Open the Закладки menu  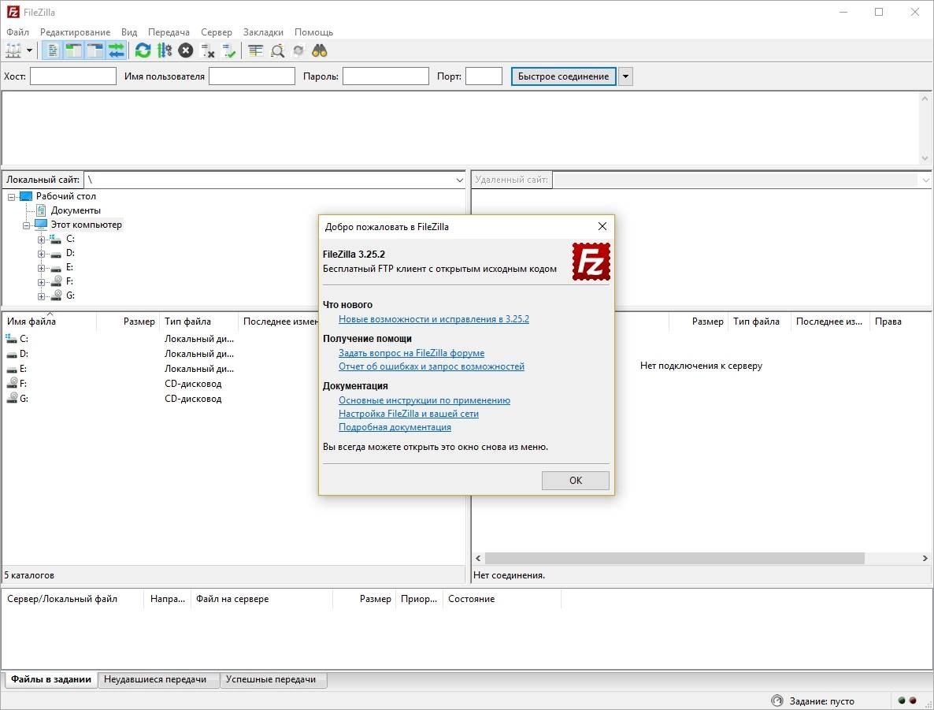click(263, 32)
